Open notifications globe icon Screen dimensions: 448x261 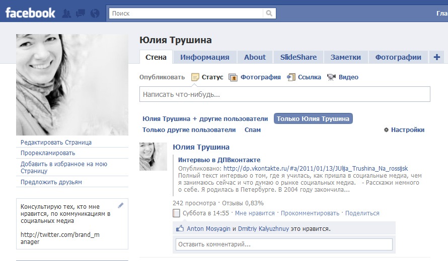[x=95, y=14]
